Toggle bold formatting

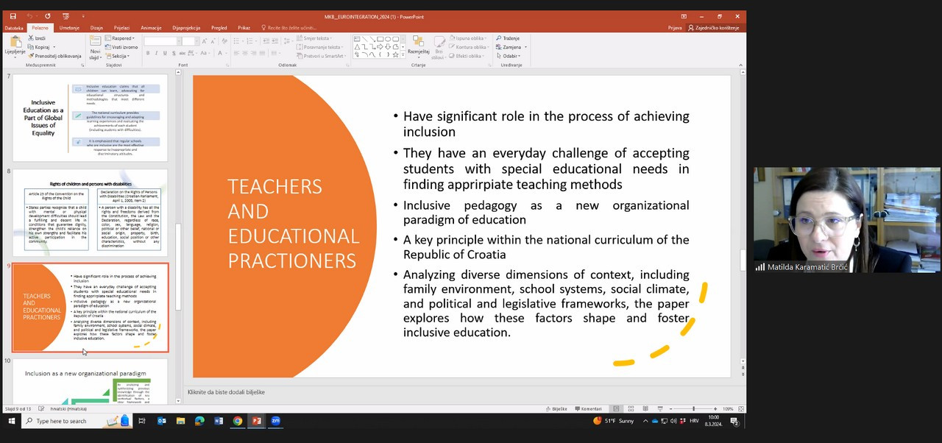(x=147, y=53)
